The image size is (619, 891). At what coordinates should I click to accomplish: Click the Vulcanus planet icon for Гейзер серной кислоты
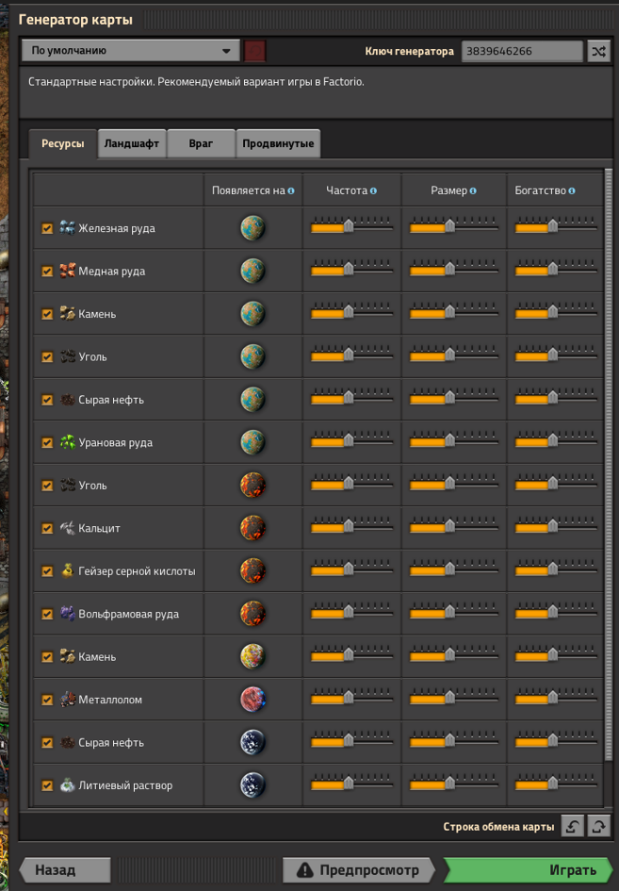point(252,570)
